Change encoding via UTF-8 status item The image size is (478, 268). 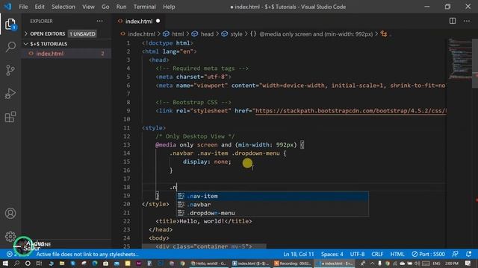pyautogui.click(x=357, y=254)
